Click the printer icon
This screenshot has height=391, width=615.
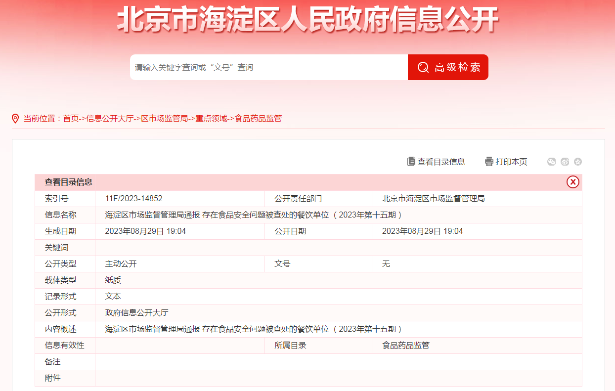click(x=489, y=162)
